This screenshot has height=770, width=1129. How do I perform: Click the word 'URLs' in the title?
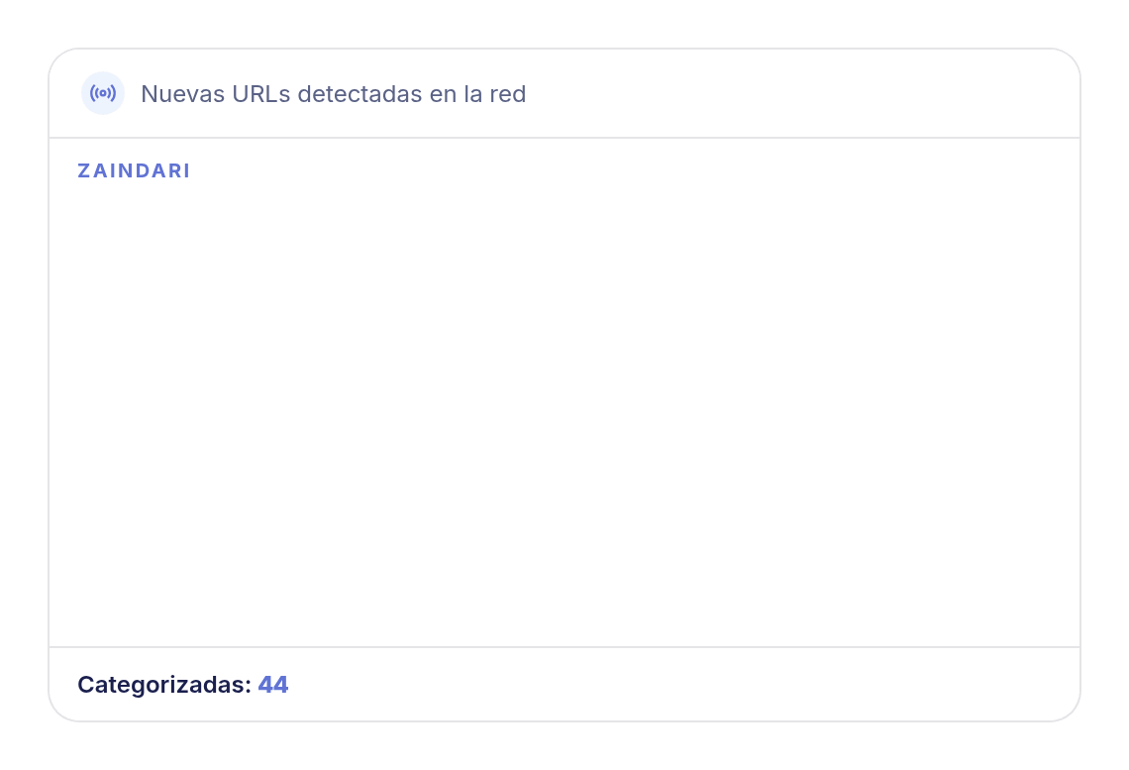[260, 93]
